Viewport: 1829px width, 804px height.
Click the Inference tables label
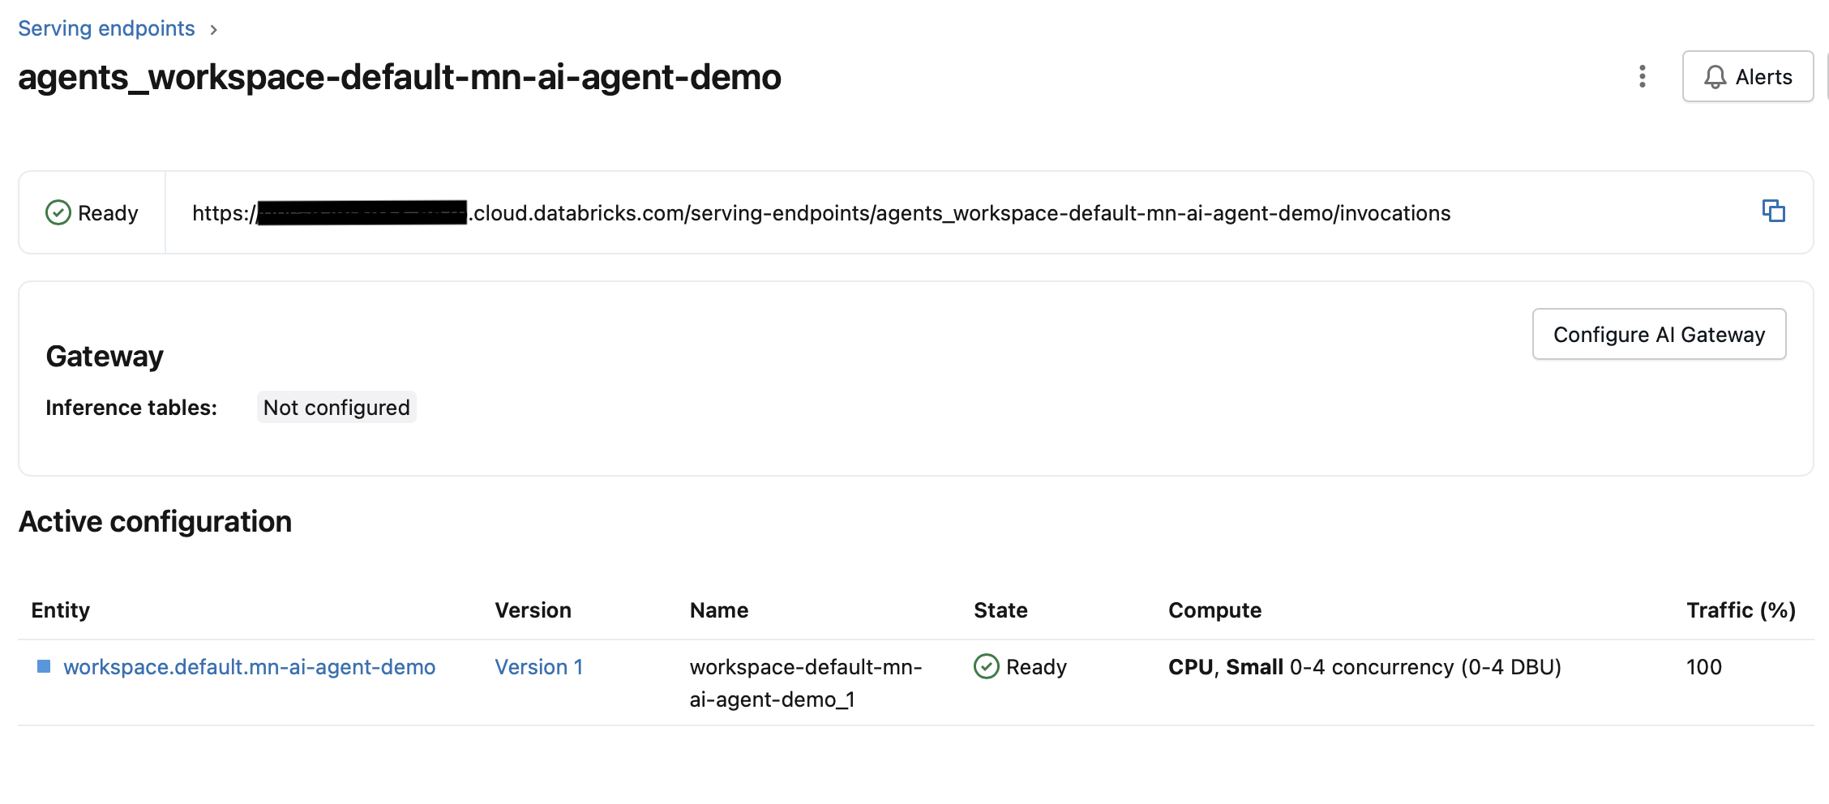(x=131, y=408)
